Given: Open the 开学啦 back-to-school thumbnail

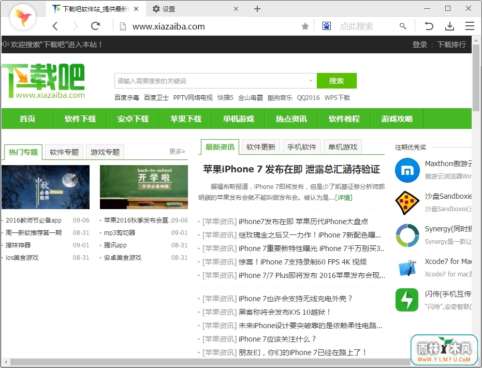Looking at the screenshot, I should (144, 187).
